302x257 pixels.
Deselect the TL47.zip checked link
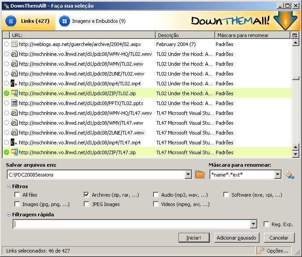click(6, 152)
